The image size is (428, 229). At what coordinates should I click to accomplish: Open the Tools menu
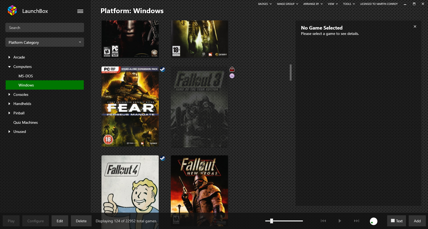[349, 4]
